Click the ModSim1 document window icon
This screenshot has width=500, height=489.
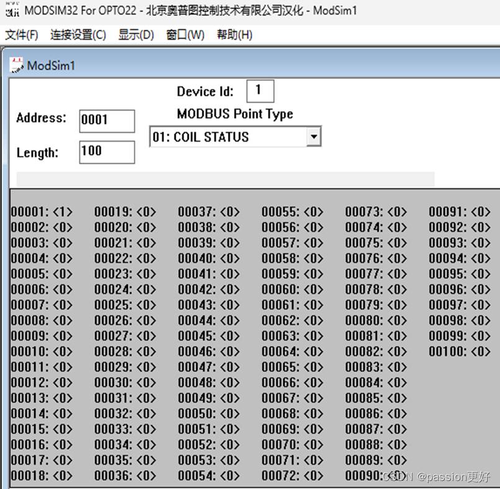(16, 65)
